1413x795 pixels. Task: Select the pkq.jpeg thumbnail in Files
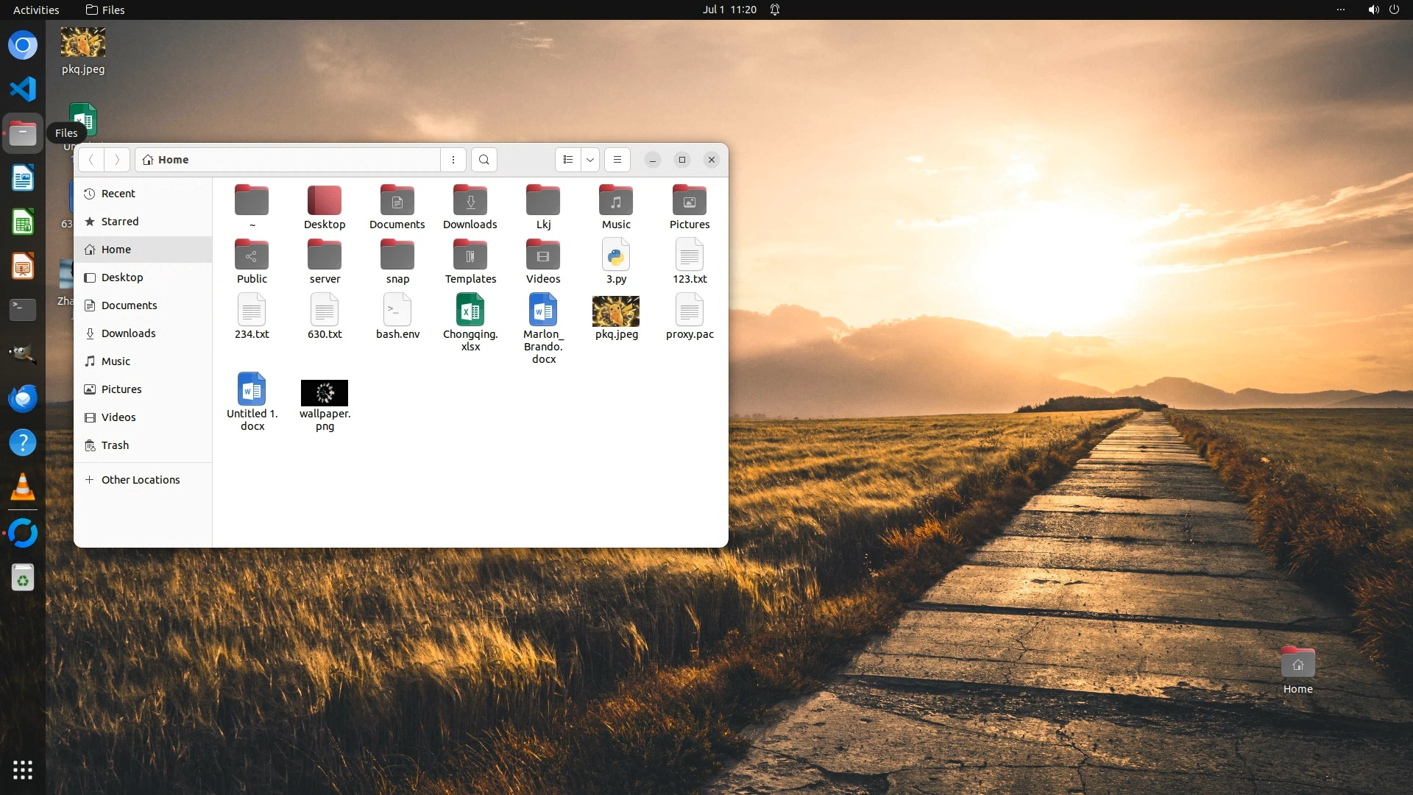(616, 311)
